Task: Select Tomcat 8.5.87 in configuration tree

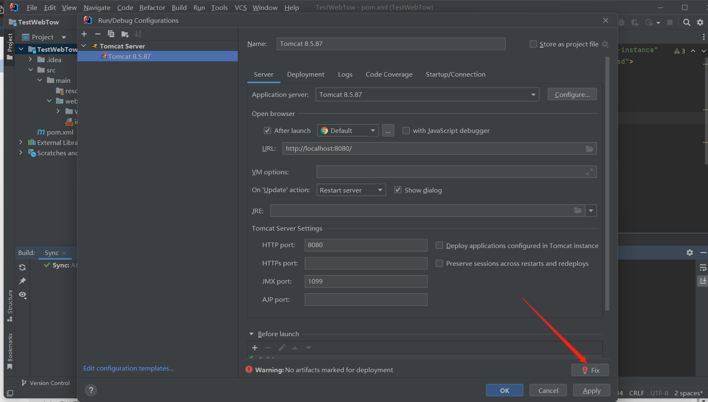Action: point(157,56)
